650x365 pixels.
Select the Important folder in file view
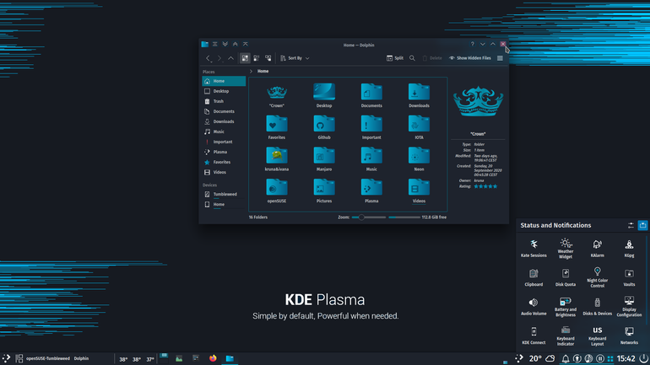coord(371,127)
